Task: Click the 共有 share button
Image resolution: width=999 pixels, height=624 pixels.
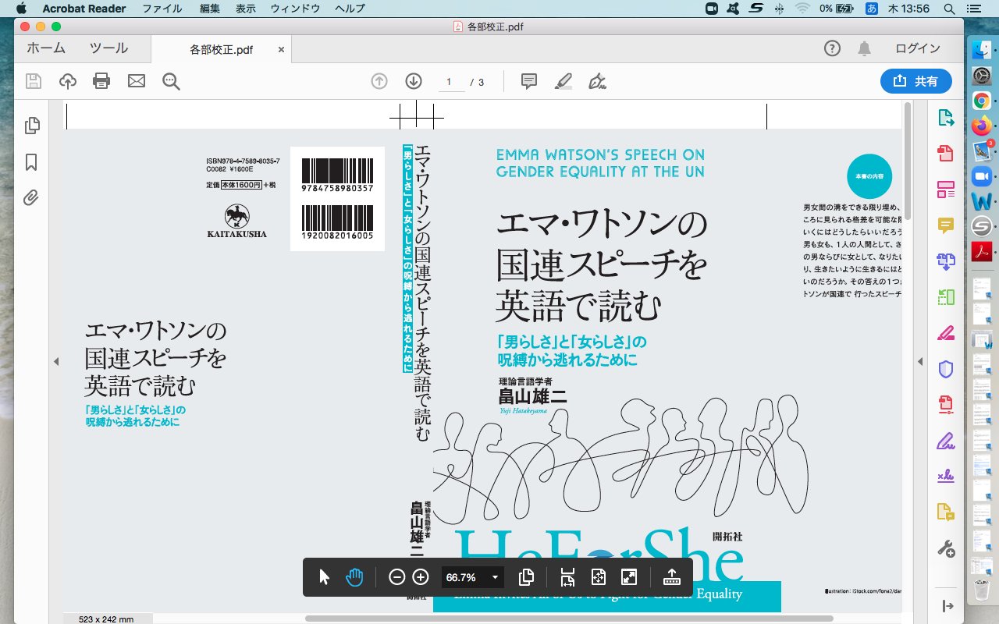Action: click(x=916, y=81)
